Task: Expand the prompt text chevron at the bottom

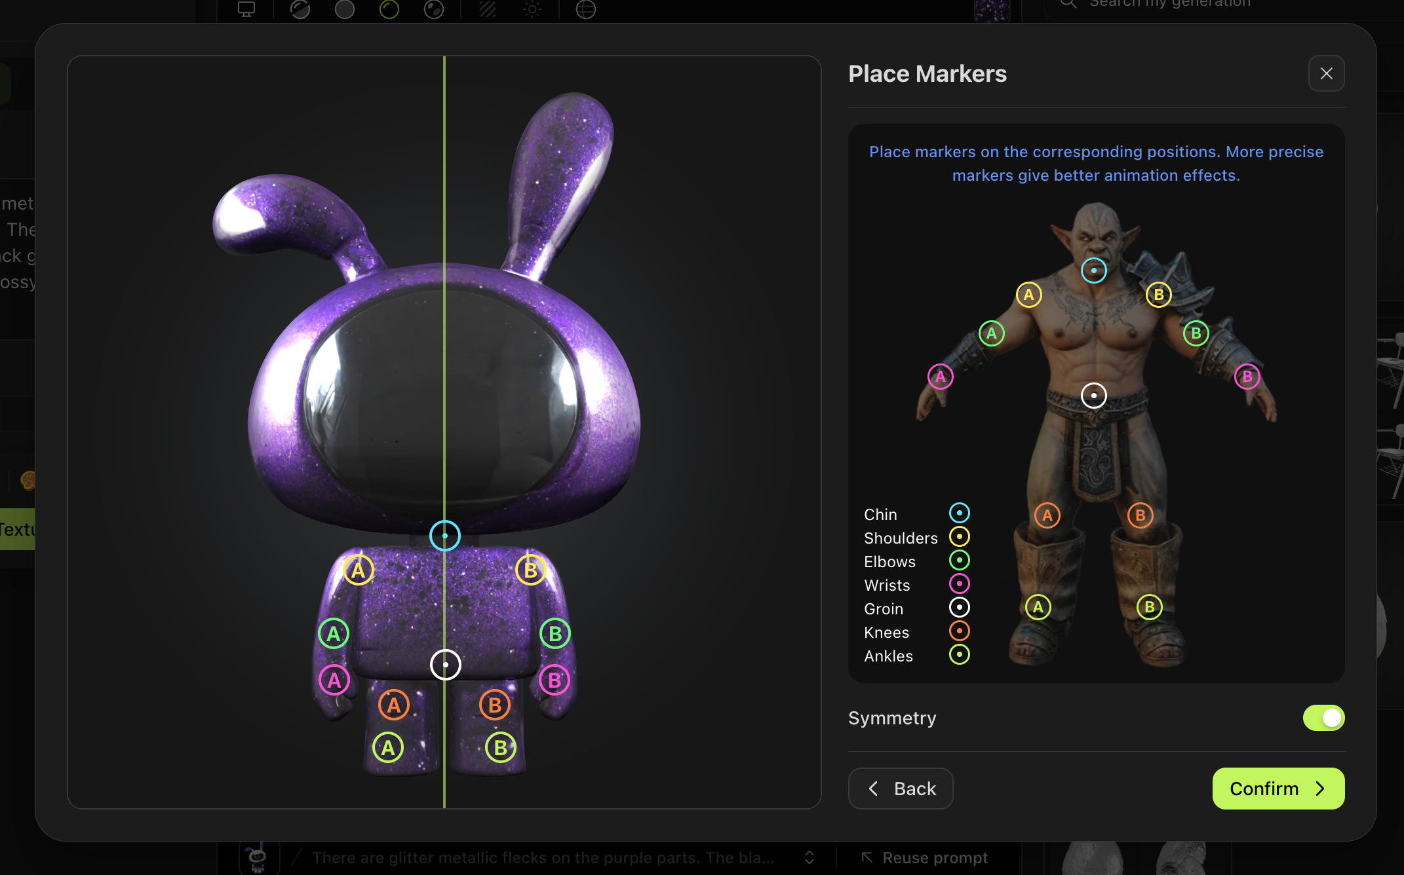Action: click(809, 858)
